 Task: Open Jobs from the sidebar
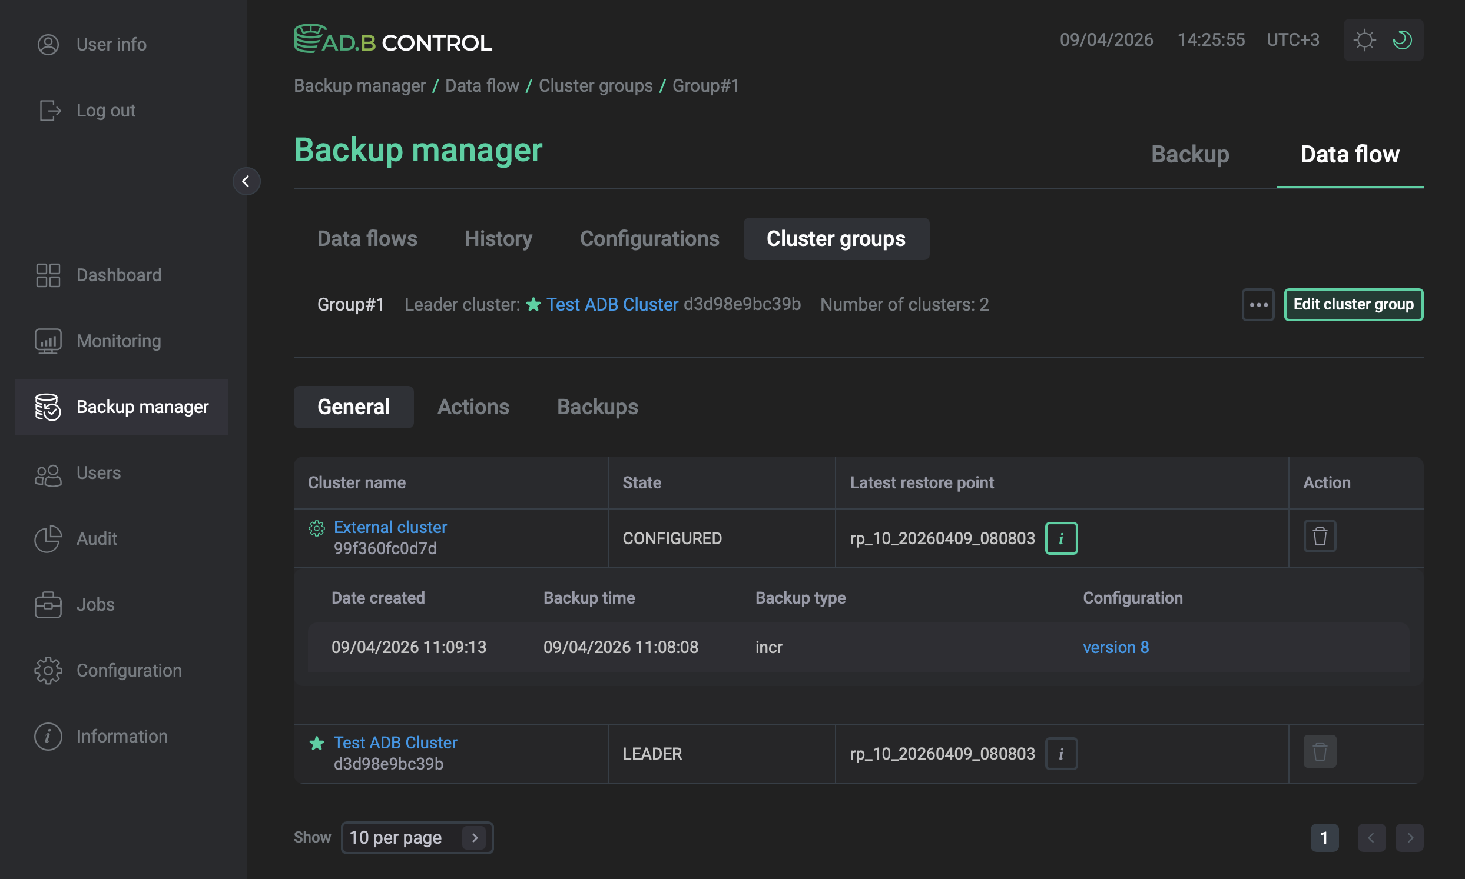pos(95,605)
